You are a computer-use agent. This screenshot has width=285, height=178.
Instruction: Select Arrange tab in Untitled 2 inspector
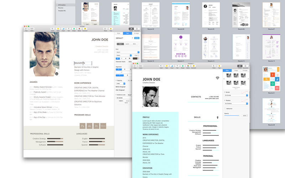coord(245,70)
